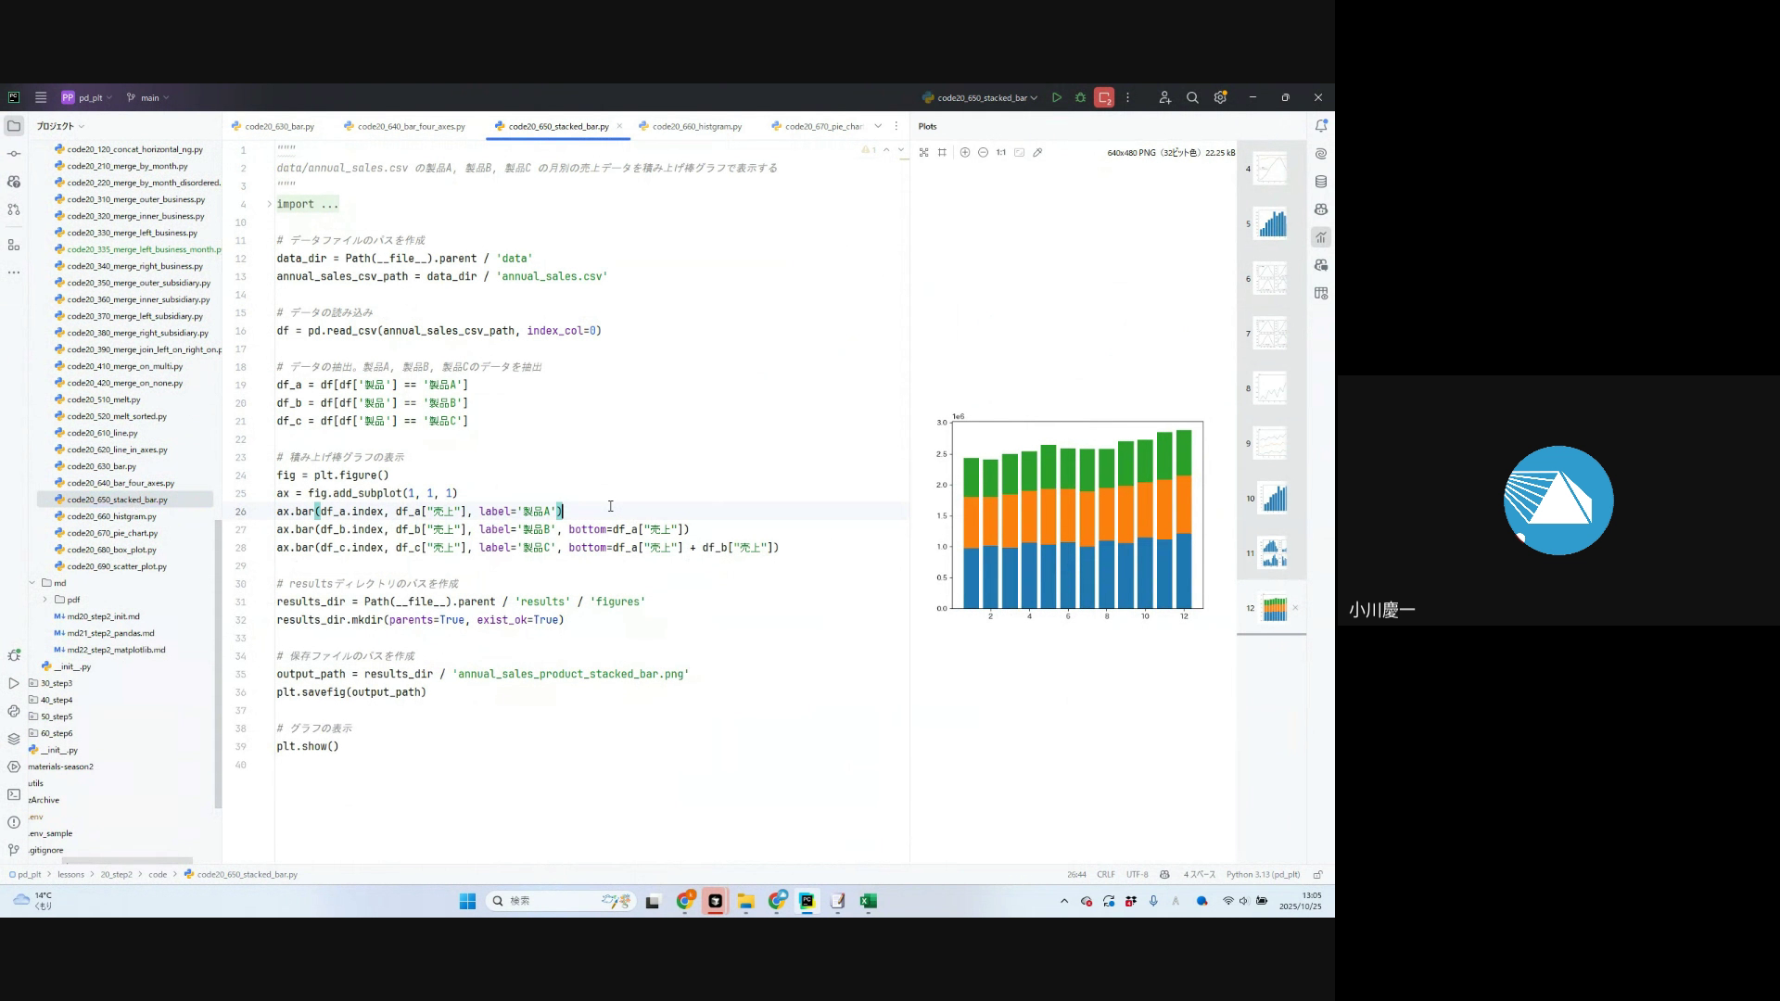The height and width of the screenshot is (1001, 1780).
Task: Zoom in on the plot image
Action: tap(964, 152)
